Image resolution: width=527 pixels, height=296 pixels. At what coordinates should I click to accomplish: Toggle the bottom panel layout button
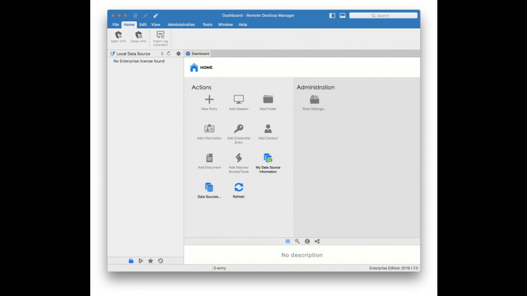(342, 15)
